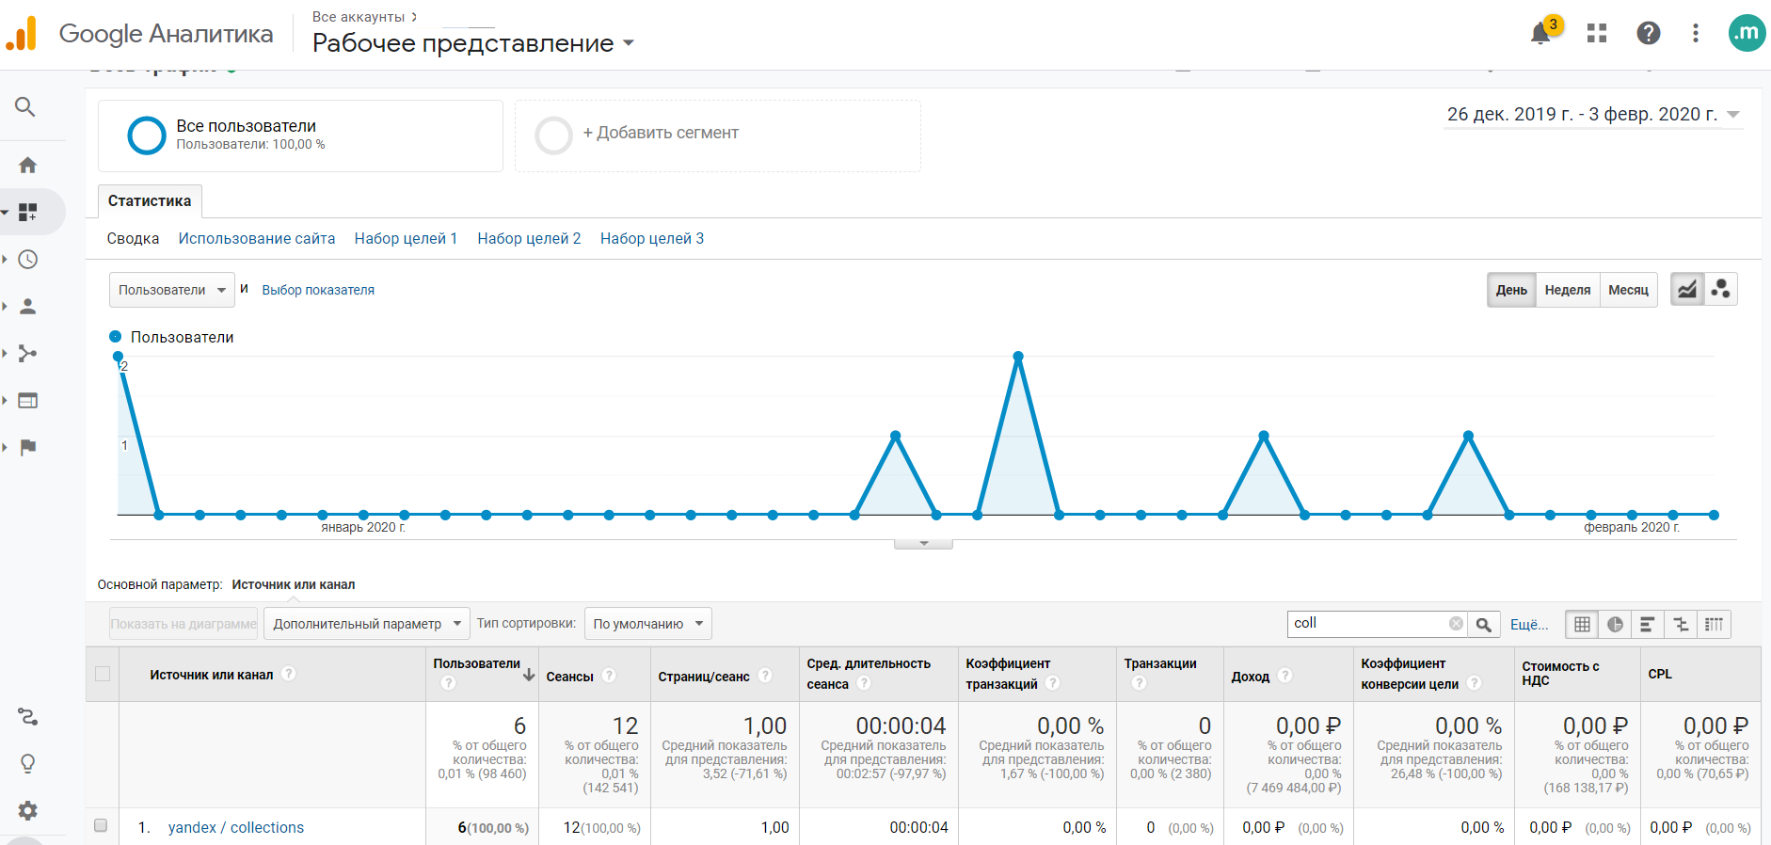The width and height of the screenshot is (1771, 845).
Task: Switch to Набор целей 3 tab
Action: click(652, 239)
